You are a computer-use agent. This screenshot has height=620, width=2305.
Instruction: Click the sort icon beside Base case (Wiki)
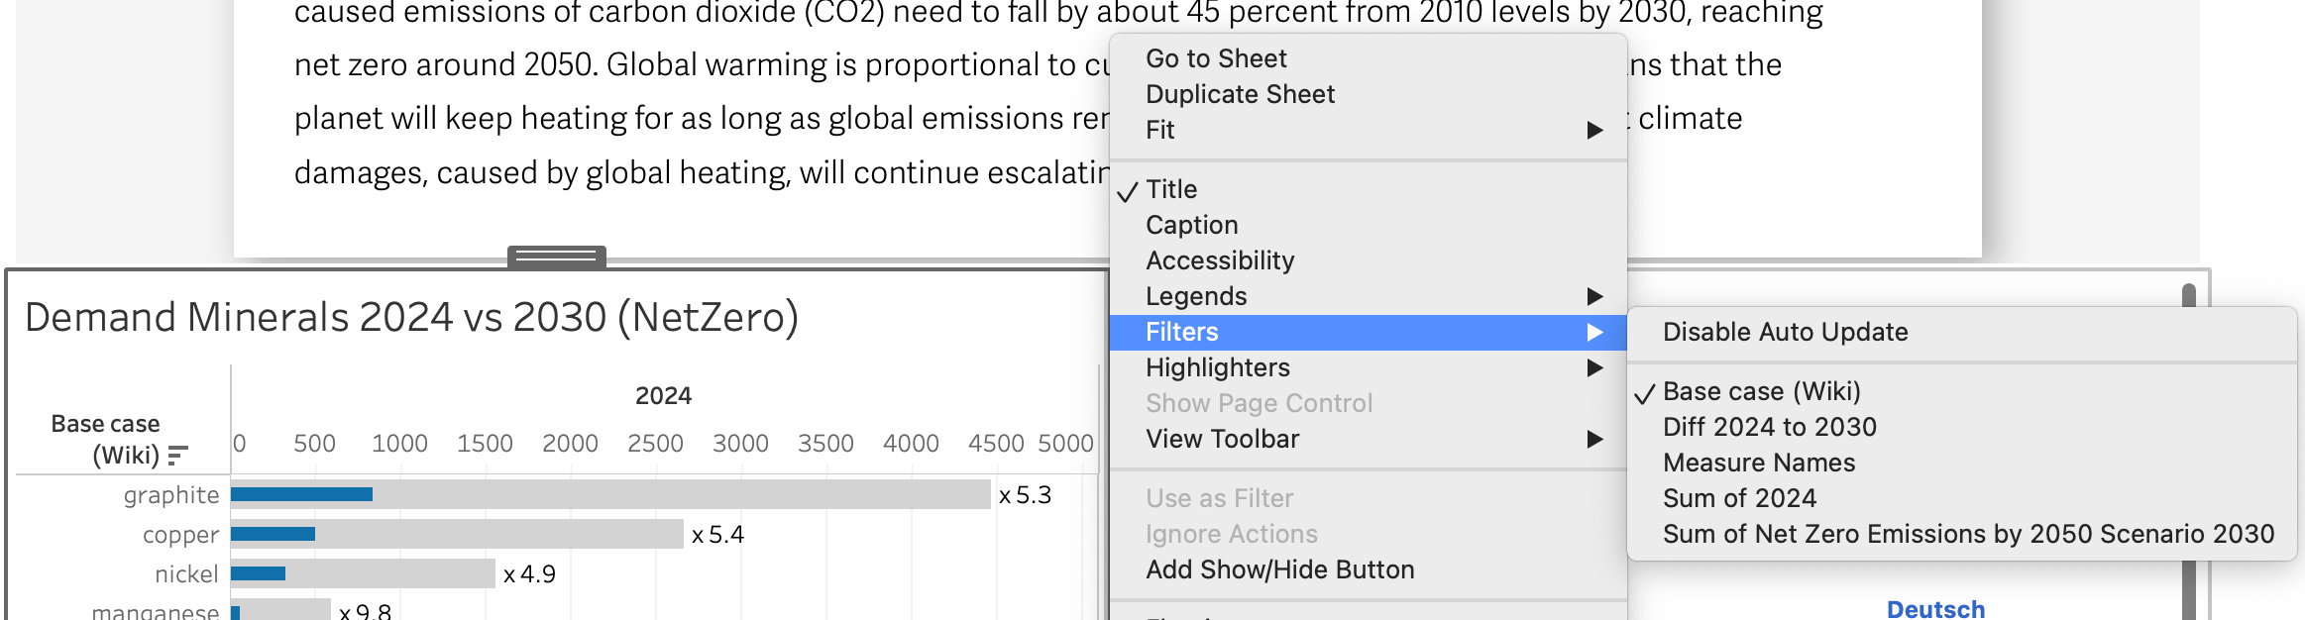[177, 456]
